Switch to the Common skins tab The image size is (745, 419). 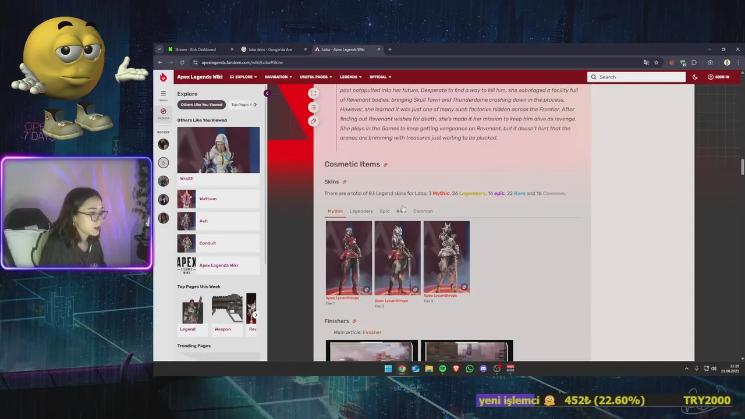423,211
